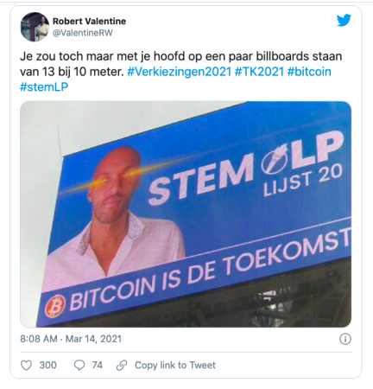Screen dimensions: 373x389
Task: Click the reply speech bubble icon
Action: coord(79,366)
